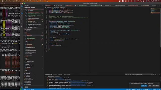This screenshot has width=161, height=90.
Task: Click the filter funnel icon in the Problems panel
Action: (152, 74)
